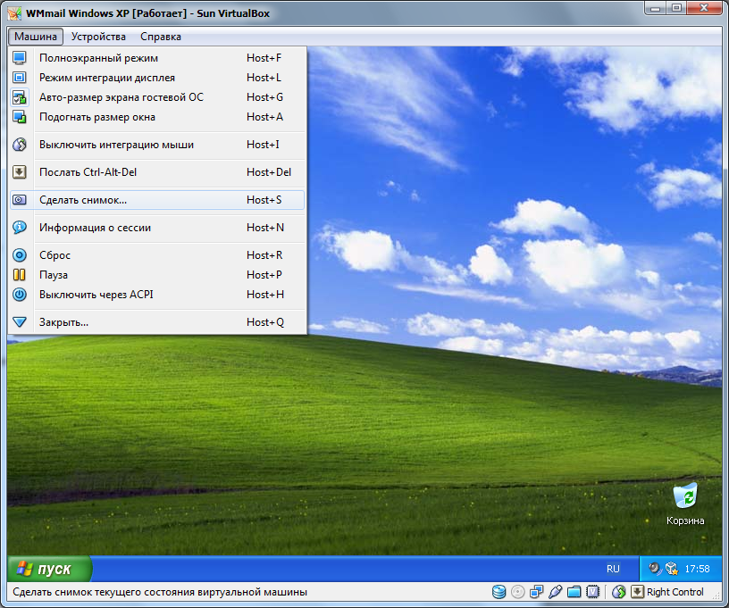729x608 pixels.
Task: Choose Сброс to reset machine
Action: (157, 255)
